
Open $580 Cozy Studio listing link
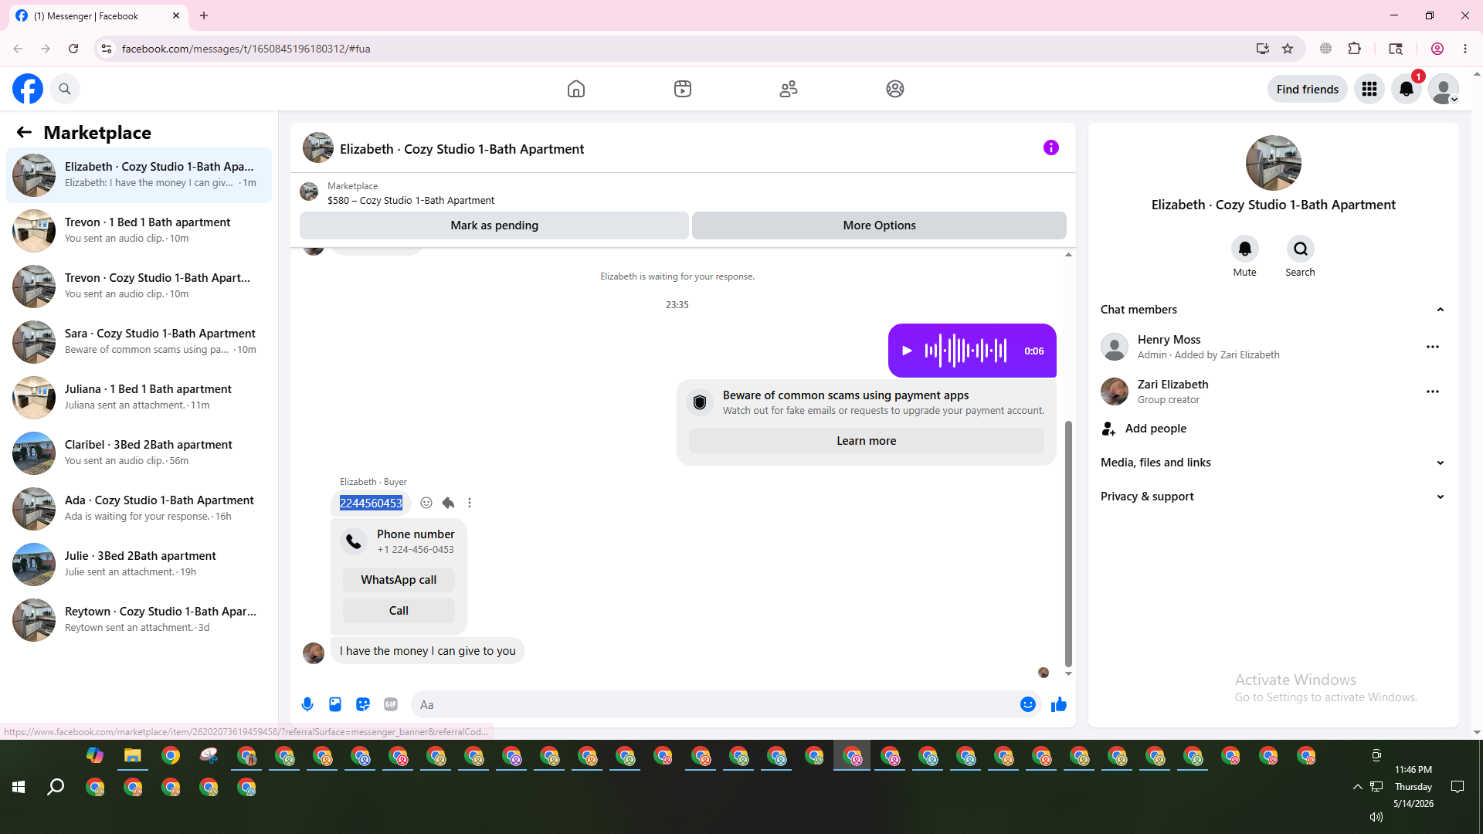(x=411, y=201)
